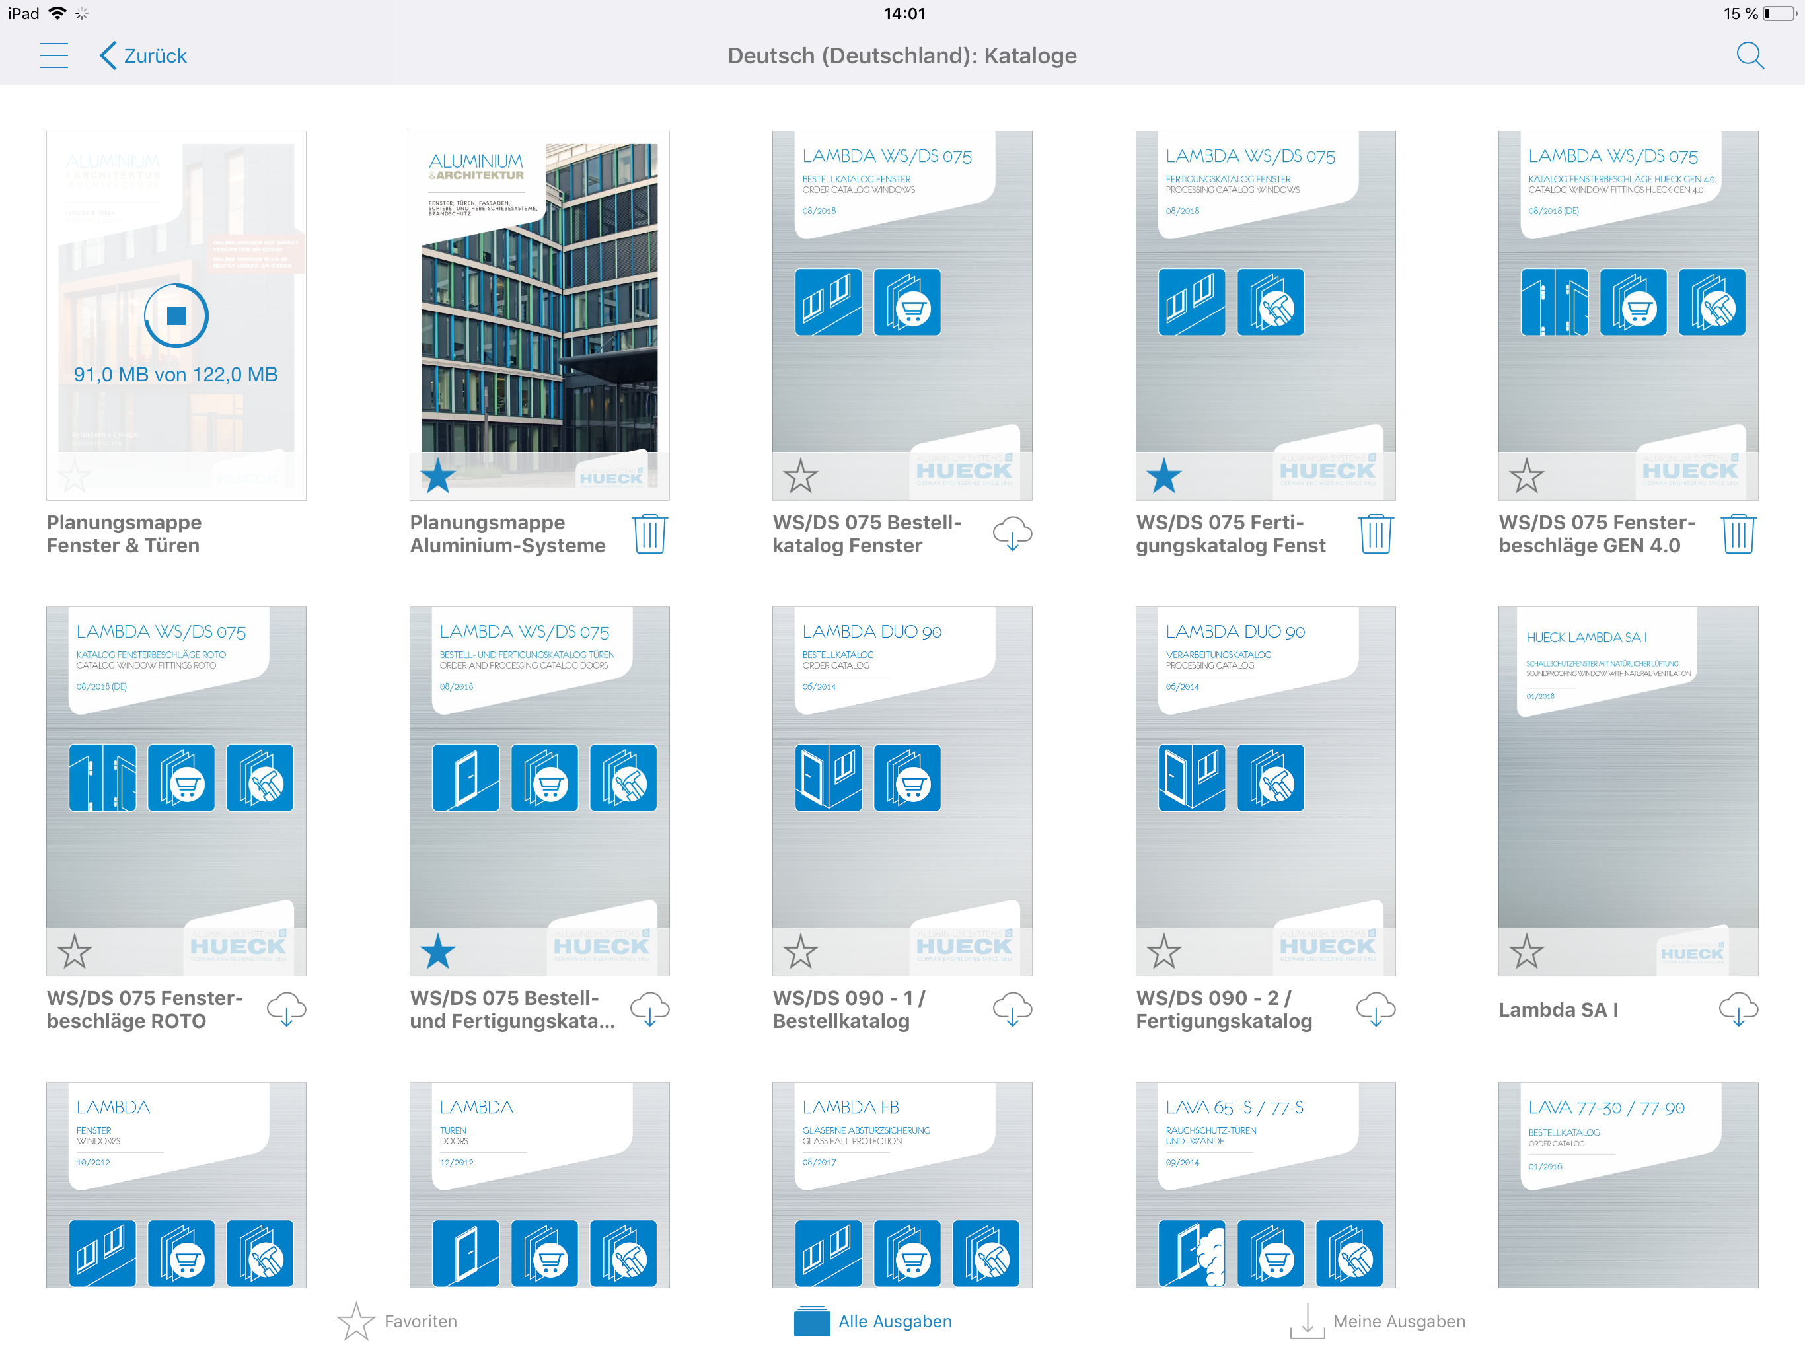Go back with Zurück button
Viewport: 1805px width, 1353px height.
[x=143, y=55]
